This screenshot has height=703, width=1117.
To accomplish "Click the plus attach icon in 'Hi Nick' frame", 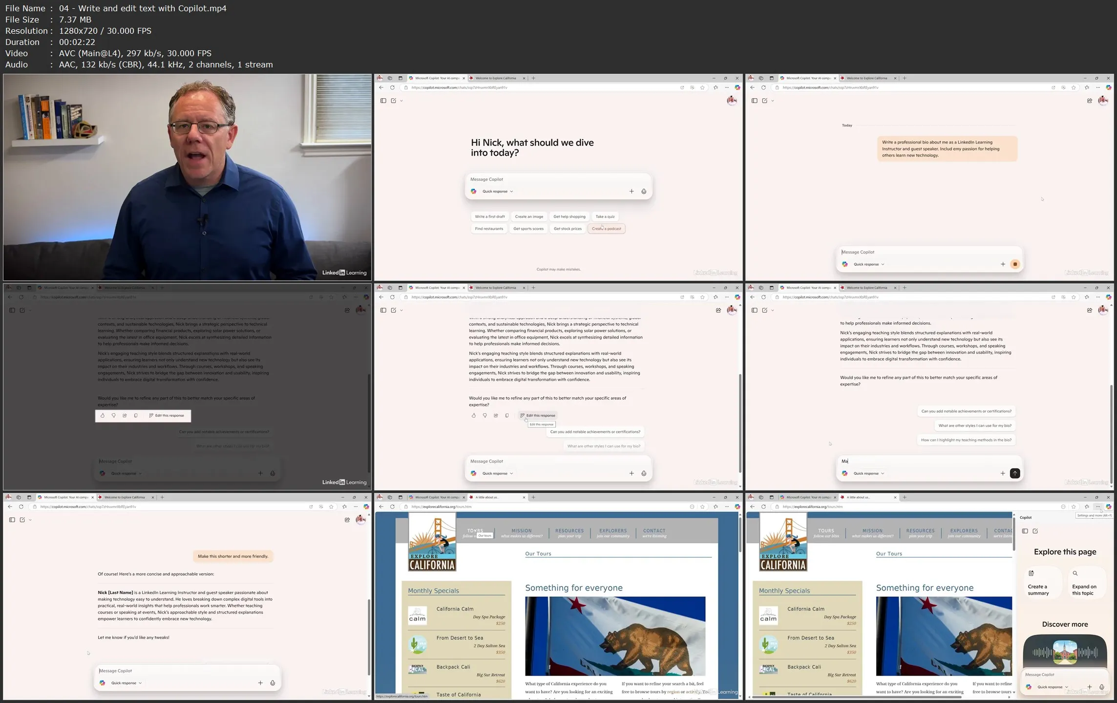I will [632, 192].
